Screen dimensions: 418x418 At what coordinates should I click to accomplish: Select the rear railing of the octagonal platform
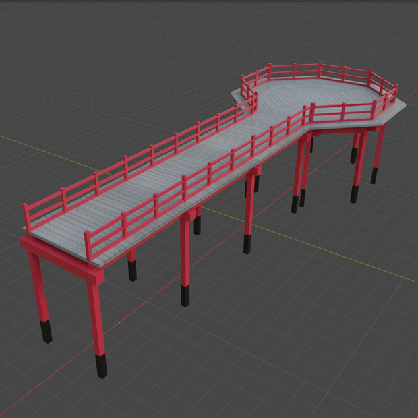tap(320, 70)
